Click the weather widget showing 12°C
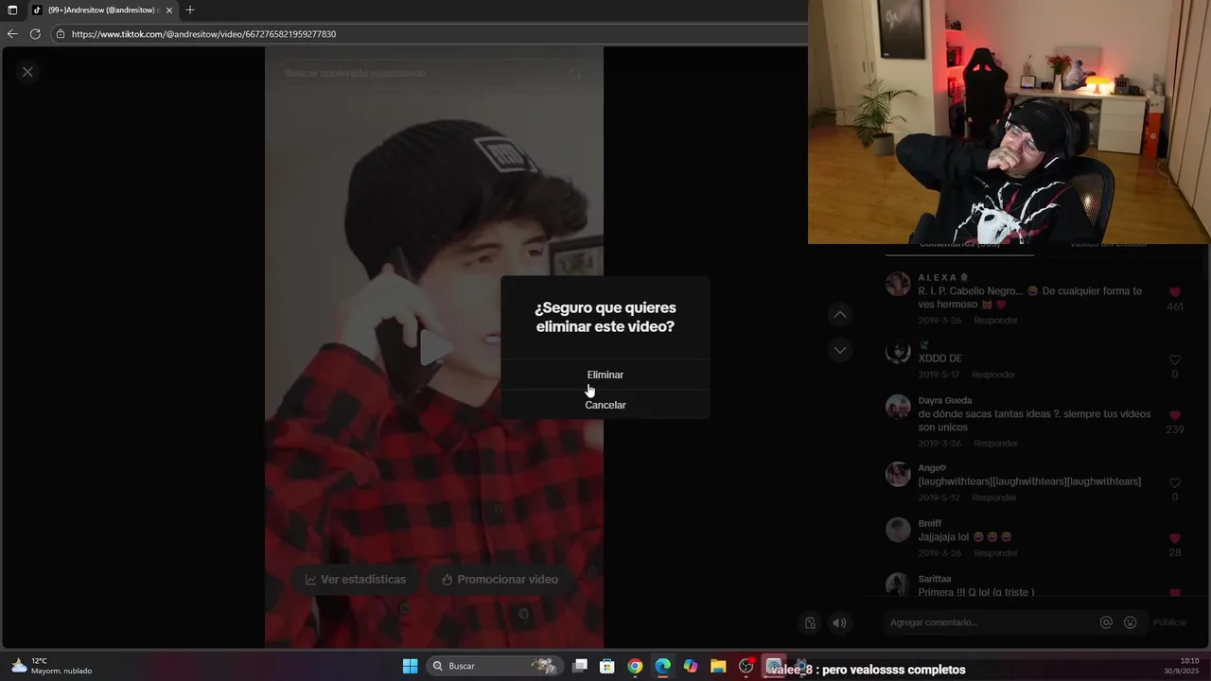 (x=52, y=666)
